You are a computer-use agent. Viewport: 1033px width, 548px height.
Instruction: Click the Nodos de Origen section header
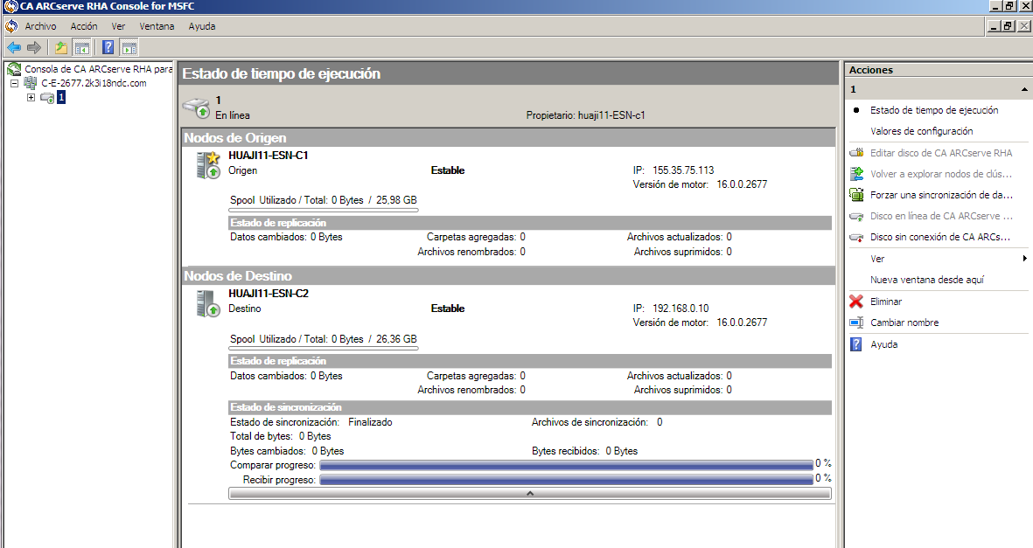pos(508,138)
